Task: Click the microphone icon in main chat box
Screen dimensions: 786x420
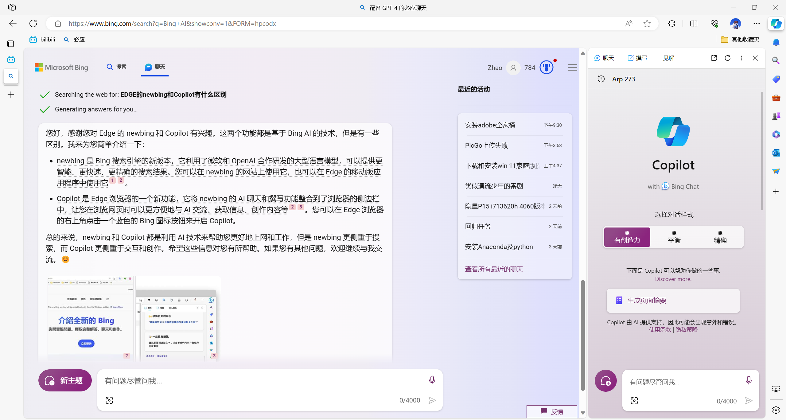Action: pos(432,380)
